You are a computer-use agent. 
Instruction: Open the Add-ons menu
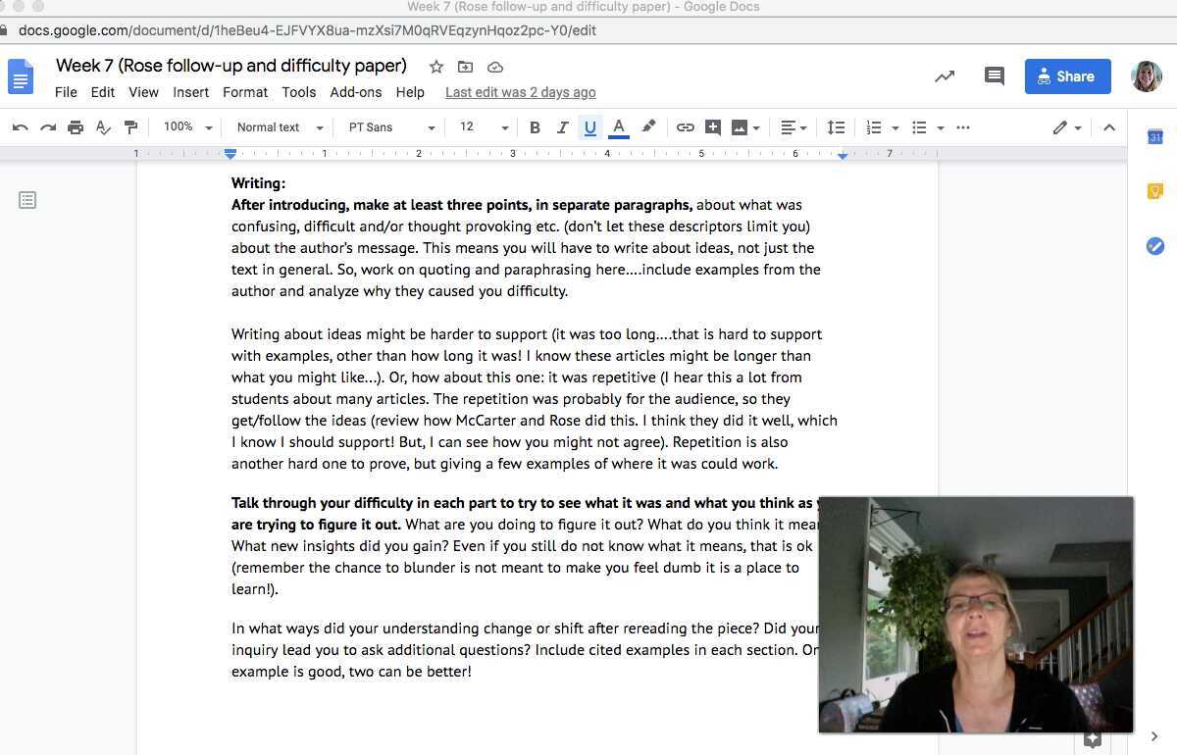pos(355,92)
